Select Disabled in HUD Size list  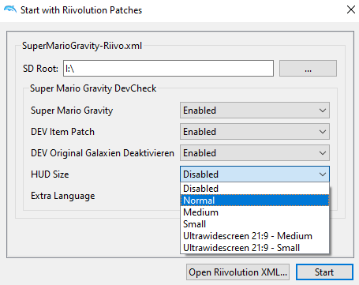pos(255,189)
